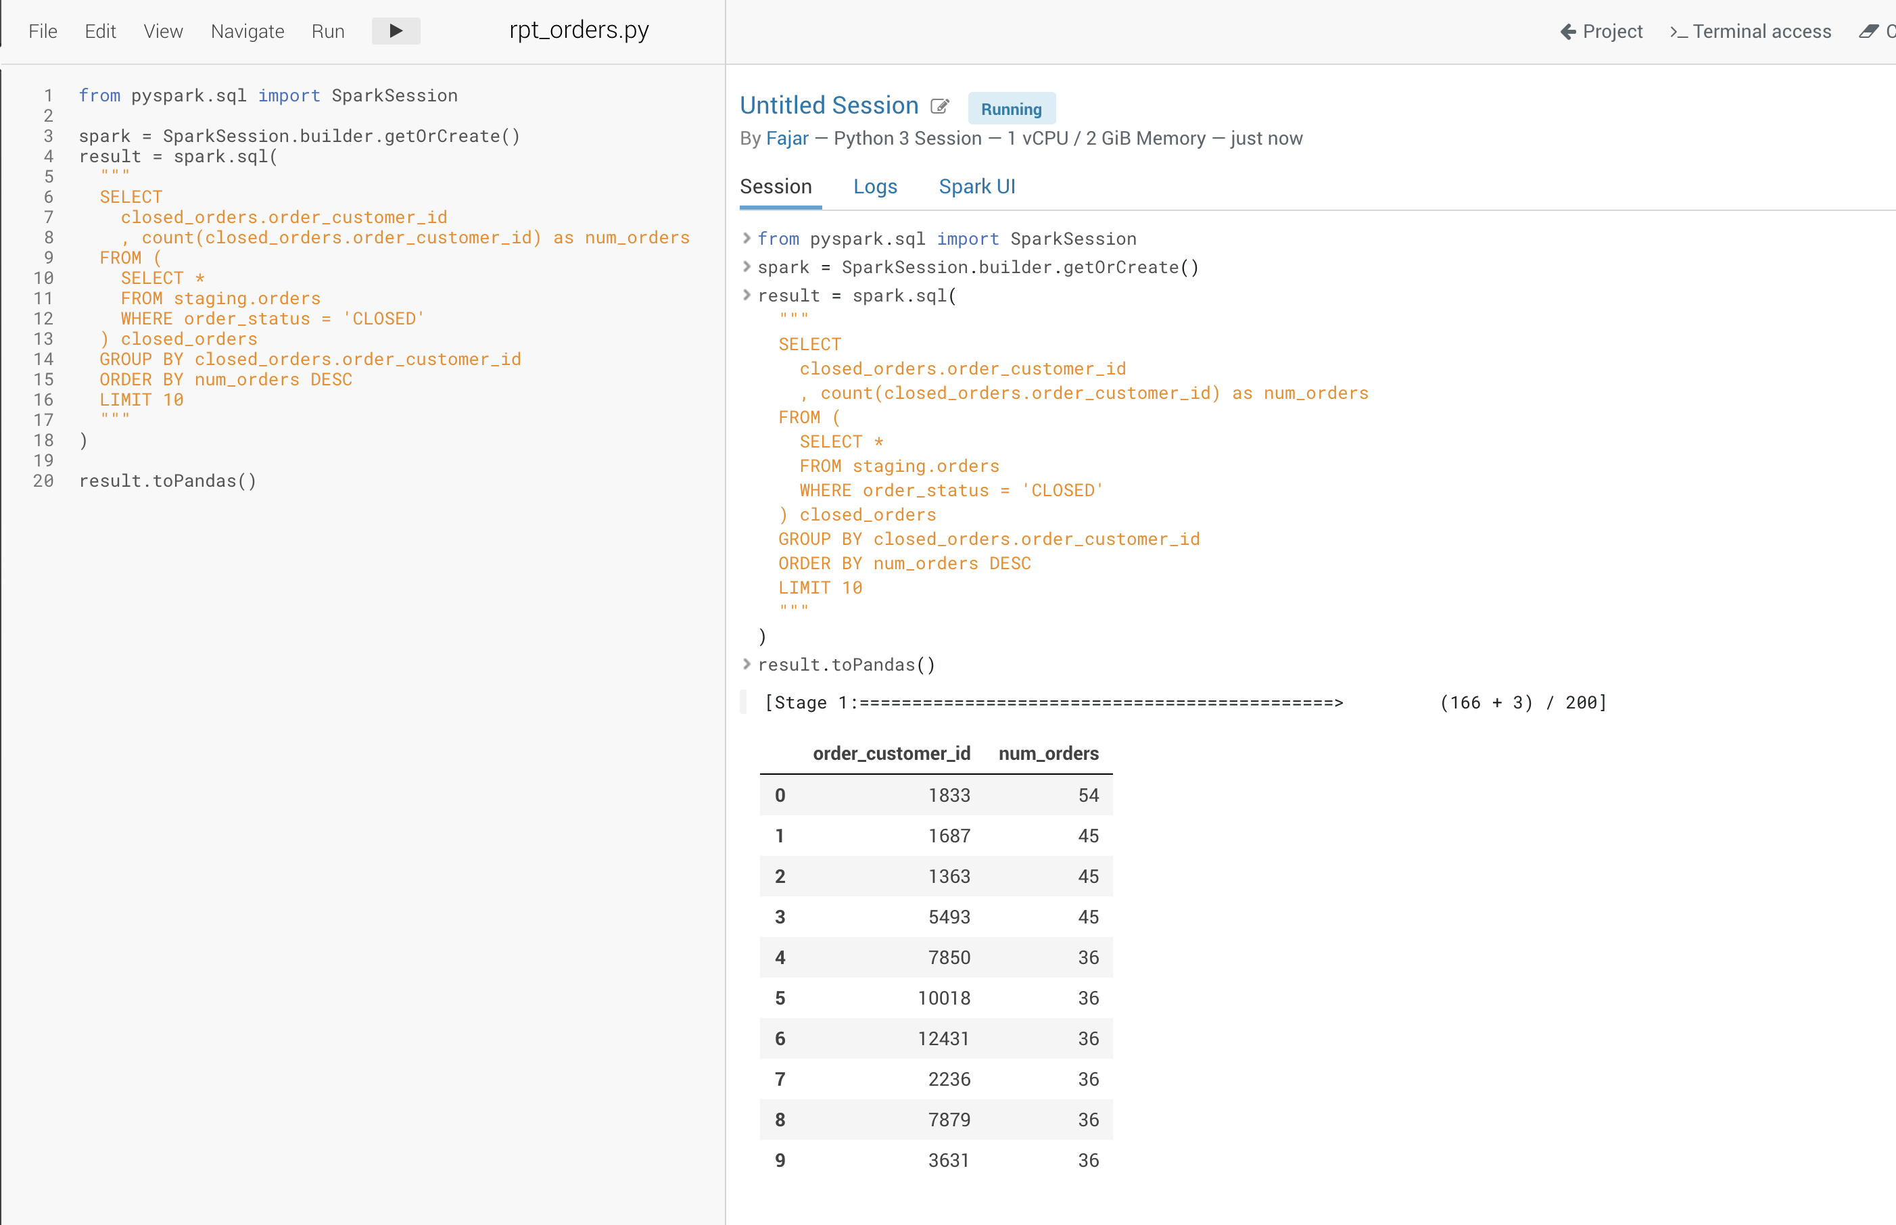Click the Terminal access prompt icon
This screenshot has height=1225, width=1896.
click(x=1678, y=32)
